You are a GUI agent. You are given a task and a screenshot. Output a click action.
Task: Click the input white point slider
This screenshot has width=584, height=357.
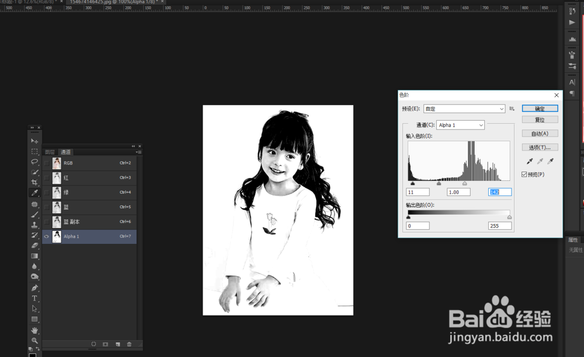point(464,183)
